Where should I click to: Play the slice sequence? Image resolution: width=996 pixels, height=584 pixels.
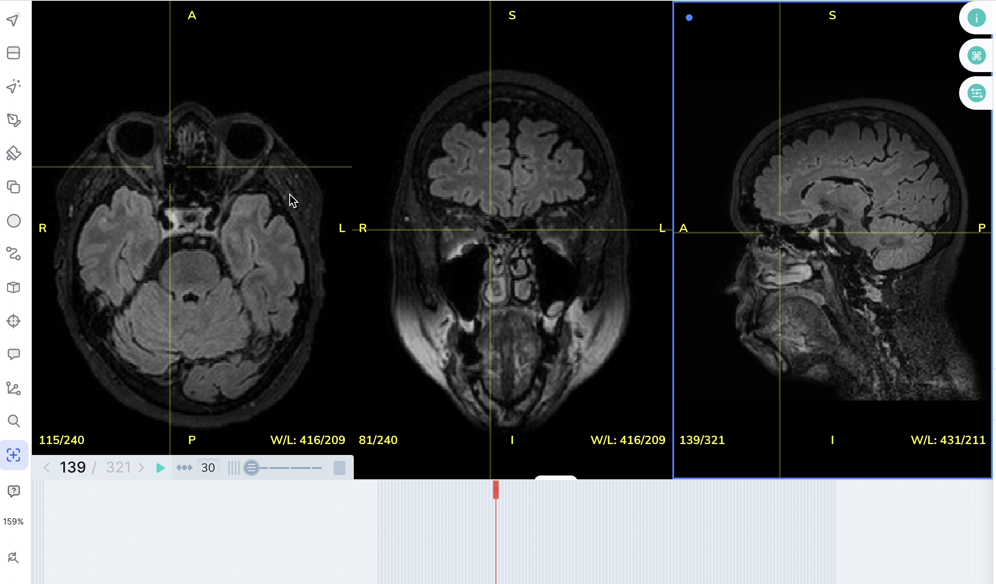point(160,468)
